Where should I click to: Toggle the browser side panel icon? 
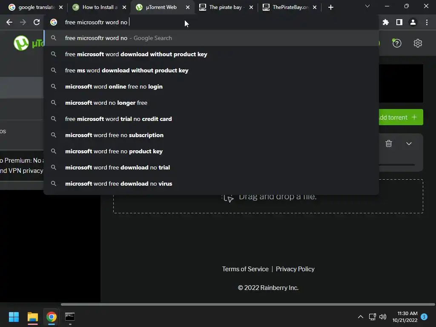399,22
